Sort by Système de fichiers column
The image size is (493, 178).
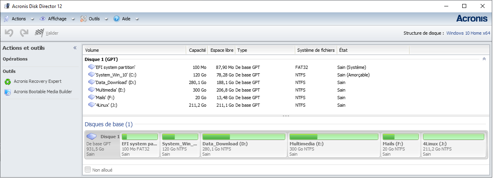[316, 50]
